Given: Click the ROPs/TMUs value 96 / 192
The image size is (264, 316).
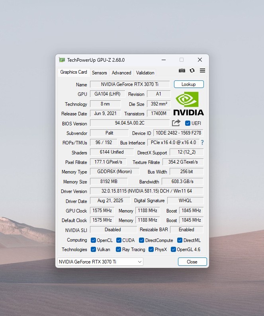Looking at the screenshot, I should pos(104,142).
